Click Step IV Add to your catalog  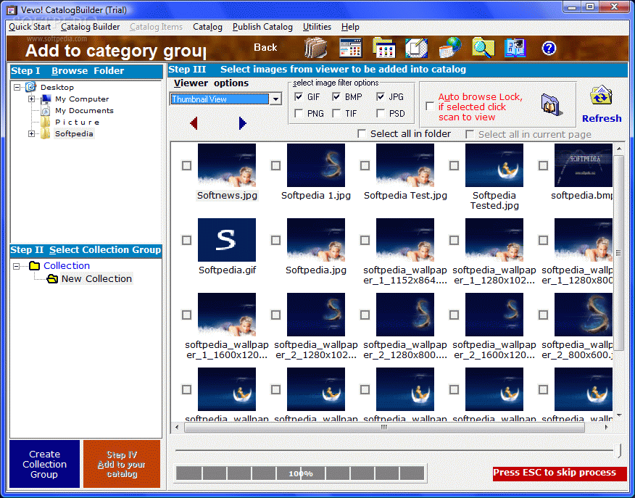(x=122, y=464)
